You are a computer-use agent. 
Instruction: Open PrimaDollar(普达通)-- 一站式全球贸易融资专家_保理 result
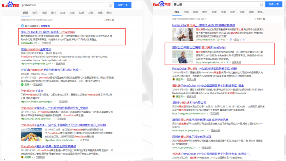(205, 69)
